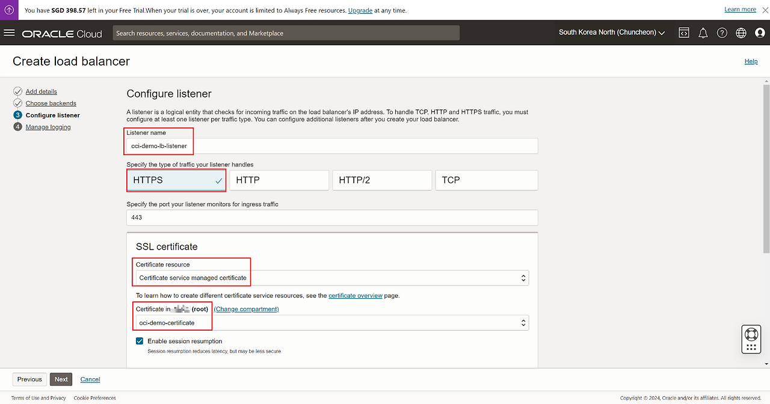The width and height of the screenshot is (770, 404).
Task: Open the announcements bell icon
Action: click(x=703, y=33)
